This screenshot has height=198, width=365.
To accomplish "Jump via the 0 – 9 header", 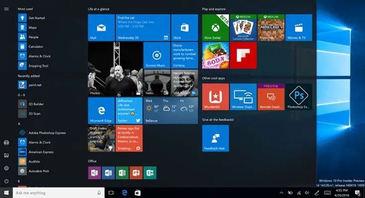I will [x=21, y=95].
